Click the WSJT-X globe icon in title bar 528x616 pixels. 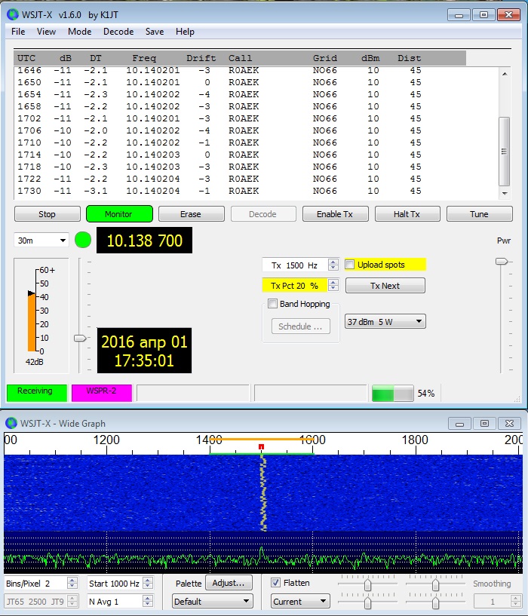pyautogui.click(x=13, y=14)
